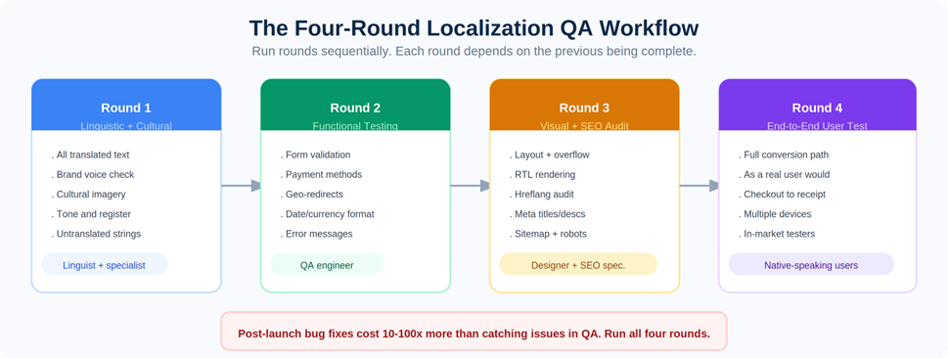948x358 pixels.
Task: Click the subtitle 'Run rounds sequentially' line
Action: tap(474, 52)
